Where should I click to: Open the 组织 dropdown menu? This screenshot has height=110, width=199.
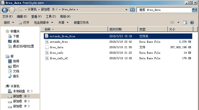9,23
